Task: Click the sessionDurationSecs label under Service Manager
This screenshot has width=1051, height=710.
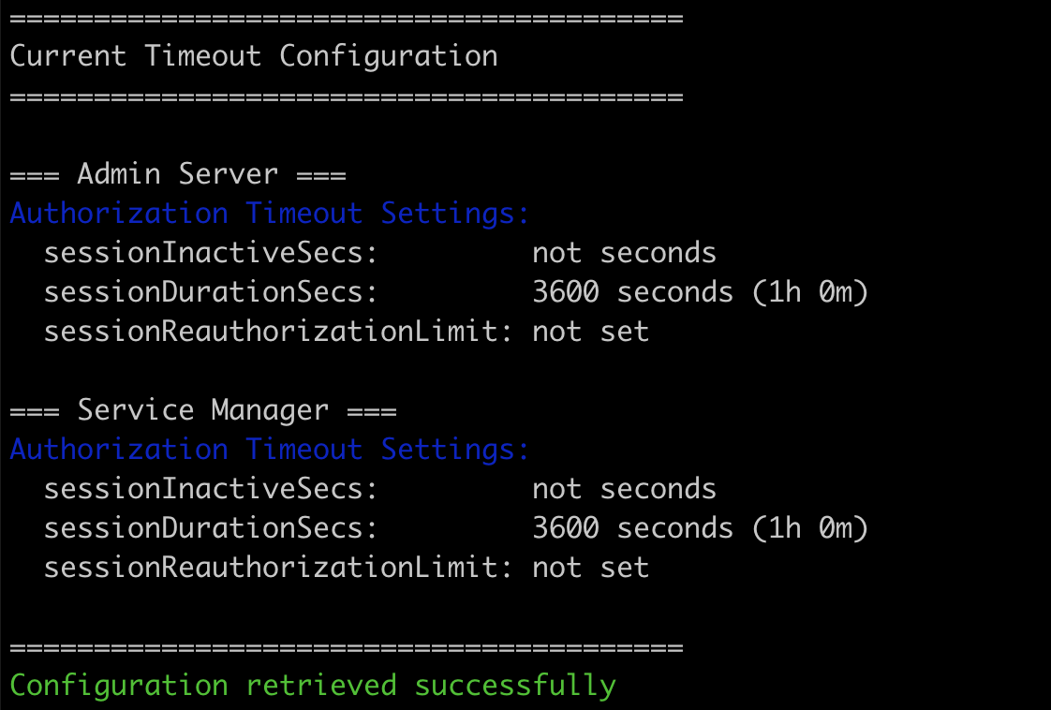Action: point(211,528)
